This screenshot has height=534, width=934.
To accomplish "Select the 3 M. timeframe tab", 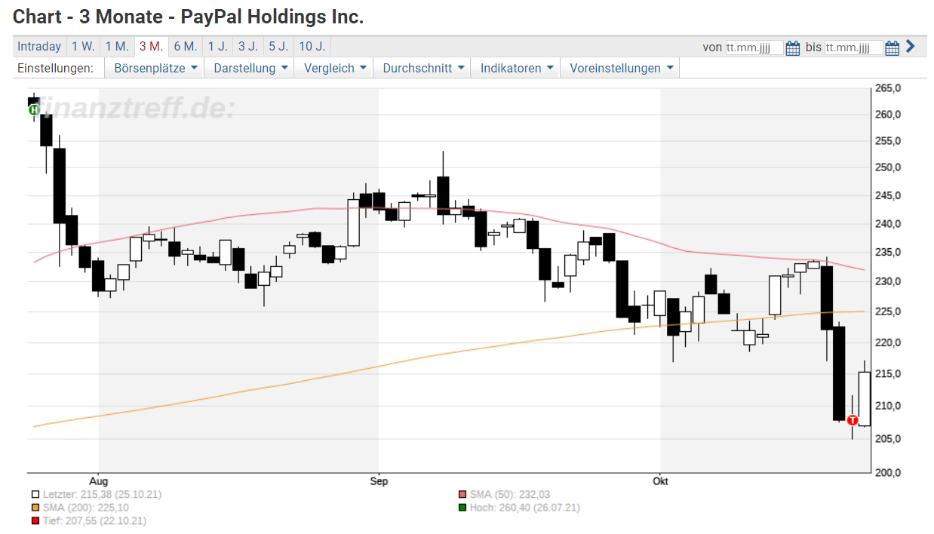I will tap(151, 46).
